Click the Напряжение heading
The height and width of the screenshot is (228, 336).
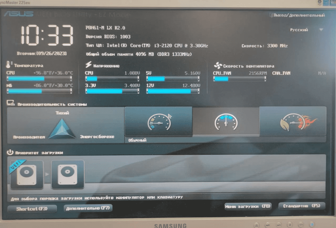tap(106, 66)
